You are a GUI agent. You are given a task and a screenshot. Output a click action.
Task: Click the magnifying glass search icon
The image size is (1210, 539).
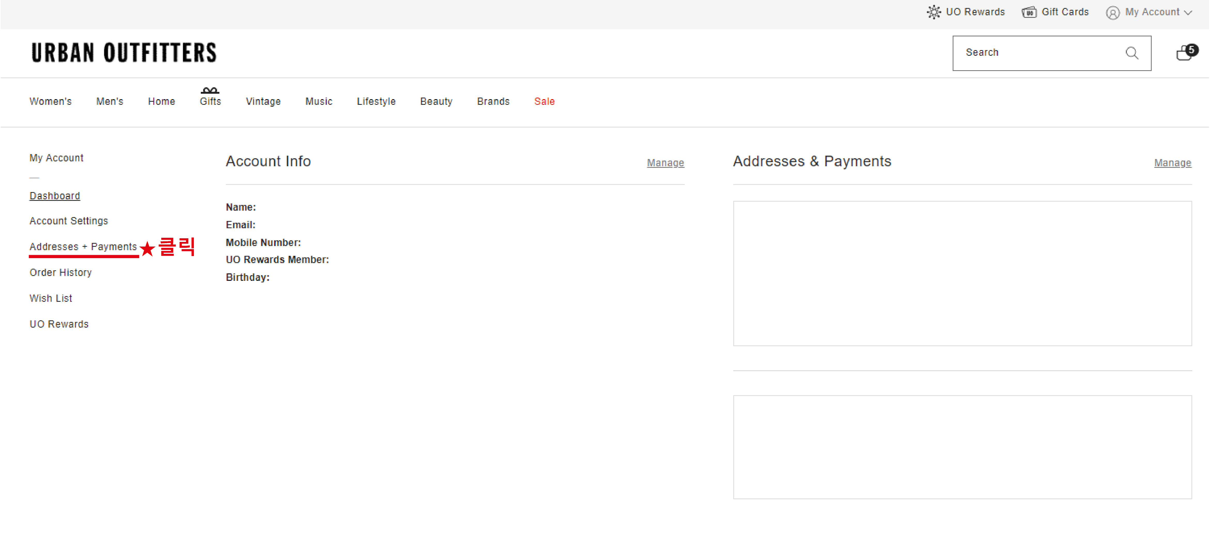click(x=1132, y=53)
